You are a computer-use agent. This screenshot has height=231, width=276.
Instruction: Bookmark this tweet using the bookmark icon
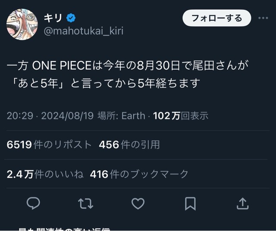point(190,203)
